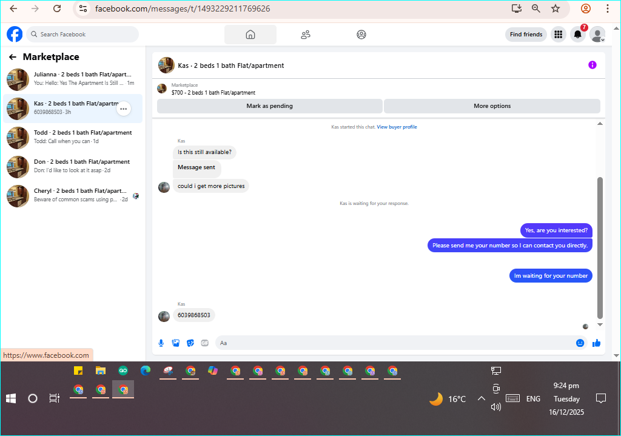Open Microsoft Edge from taskbar

tap(146, 371)
